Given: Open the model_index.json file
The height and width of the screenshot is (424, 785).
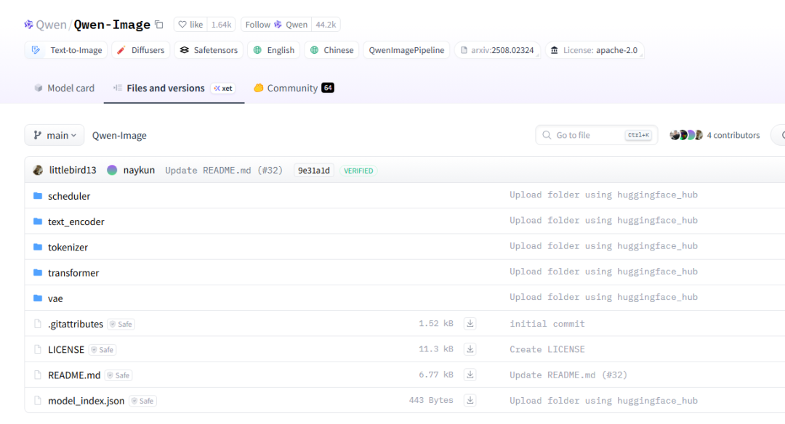Looking at the screenshot, I should pos(86,401).
